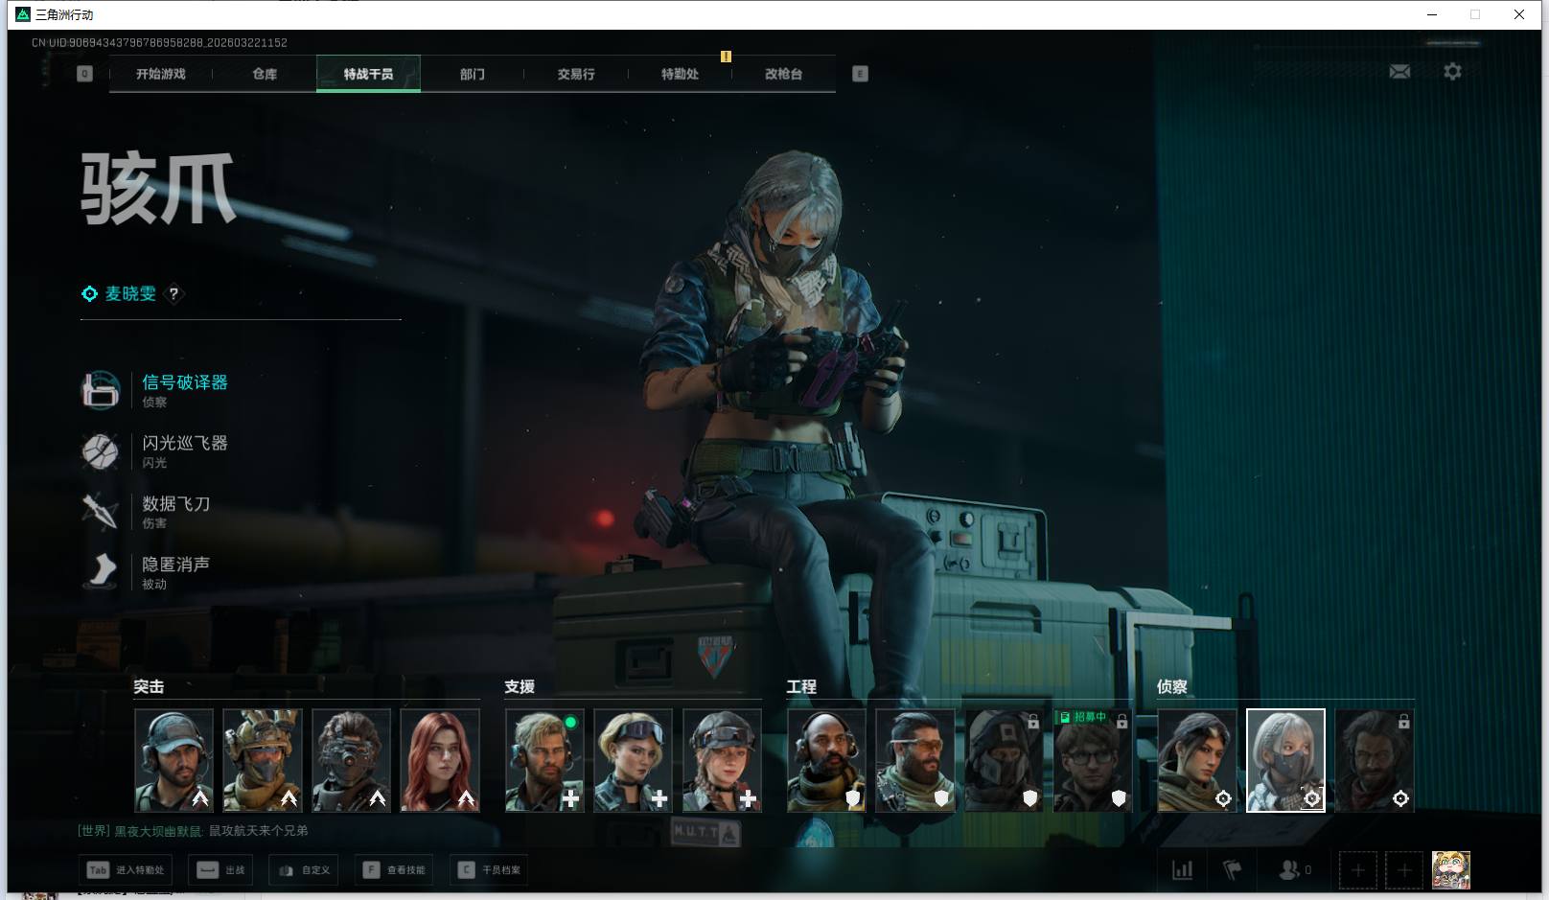Click the second empty squad slot plus
Image resolution: width=1549 pixels, height=900 pixels.
1404,870
